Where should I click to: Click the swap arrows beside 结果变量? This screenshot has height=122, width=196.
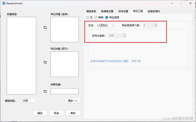pyautogui.click(x=45, y=91)
